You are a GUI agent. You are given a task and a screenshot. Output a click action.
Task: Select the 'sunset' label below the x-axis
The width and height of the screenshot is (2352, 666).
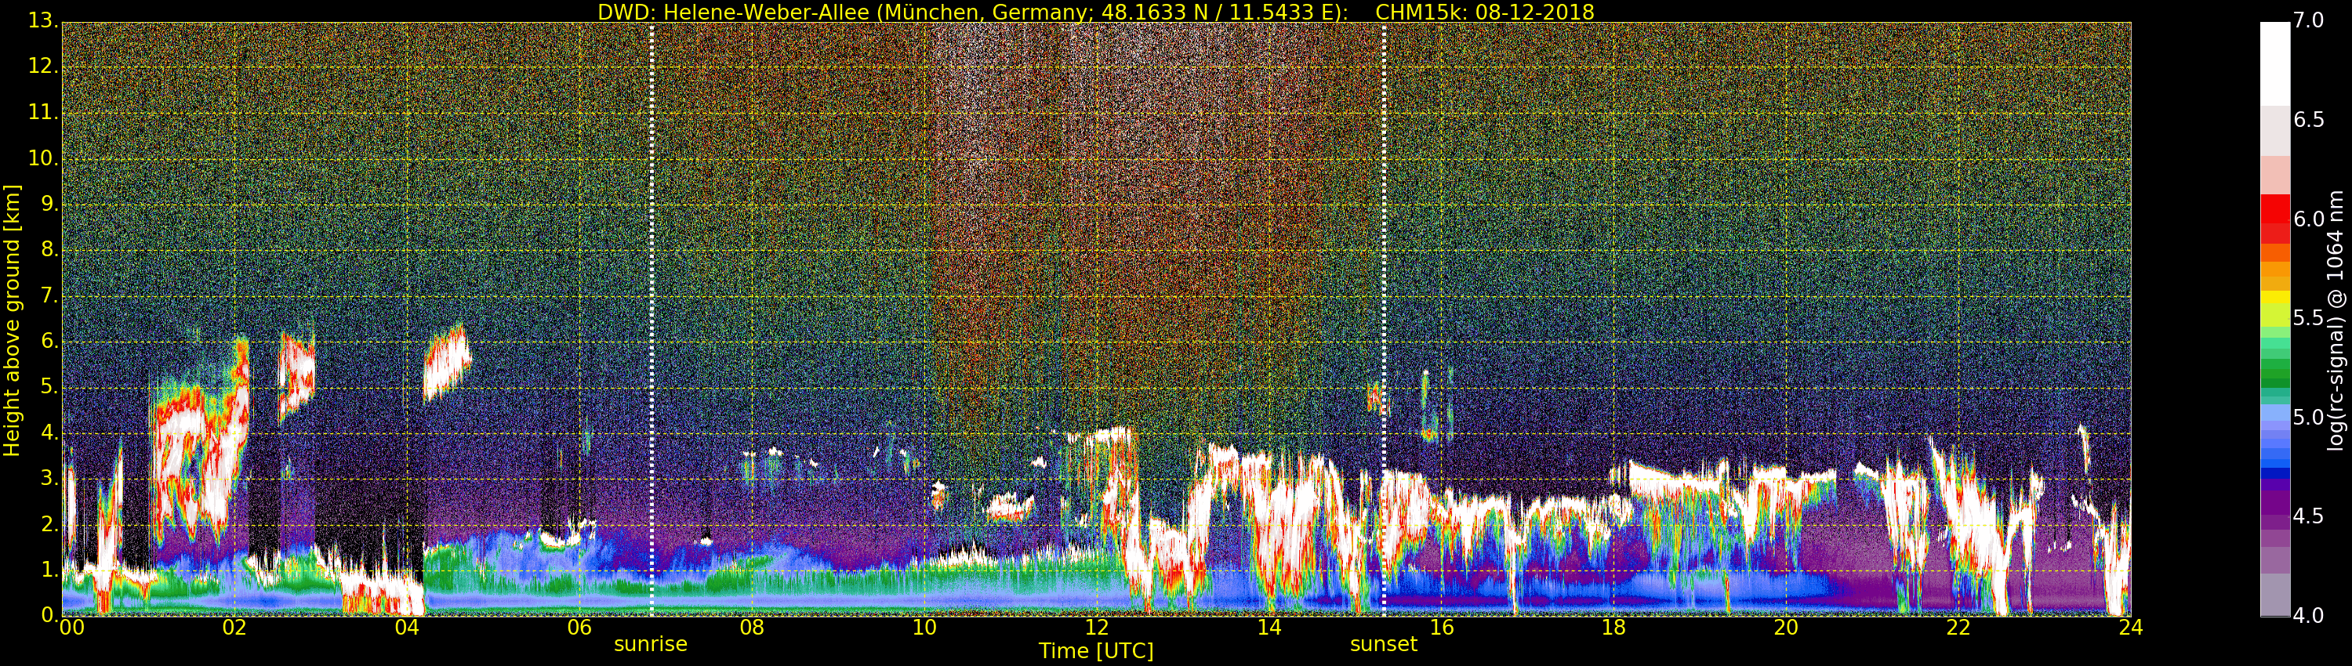(x=1383, y=644)
